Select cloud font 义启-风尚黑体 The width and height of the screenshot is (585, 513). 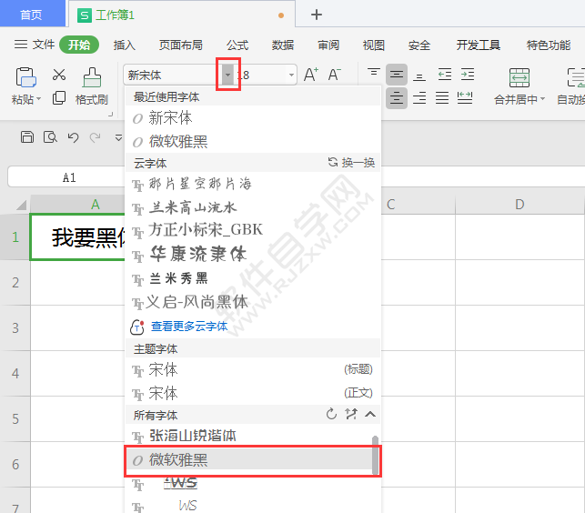253,302
